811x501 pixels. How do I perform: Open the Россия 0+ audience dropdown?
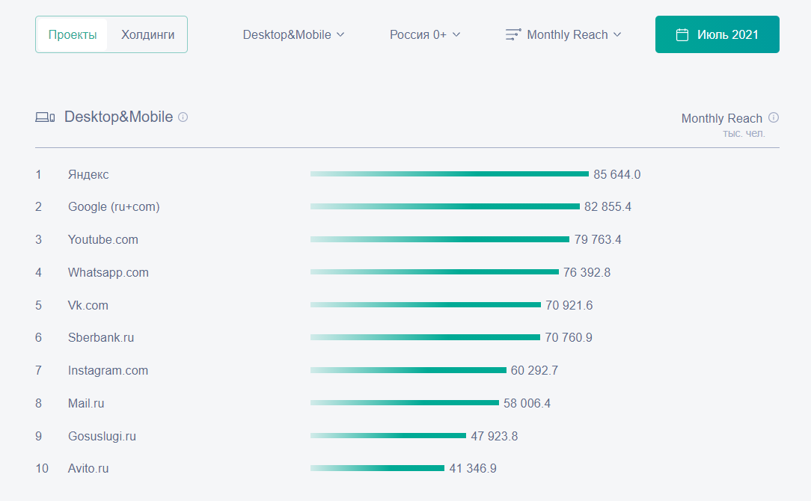click(425, 34)
